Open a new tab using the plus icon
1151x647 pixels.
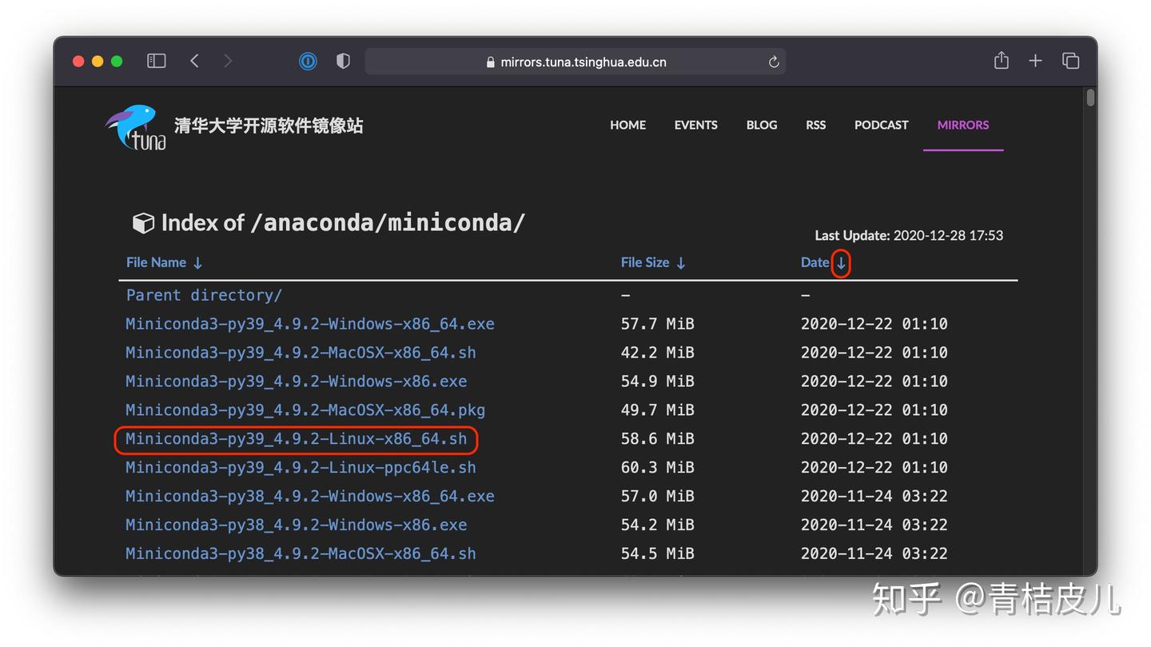point(1035,60)
